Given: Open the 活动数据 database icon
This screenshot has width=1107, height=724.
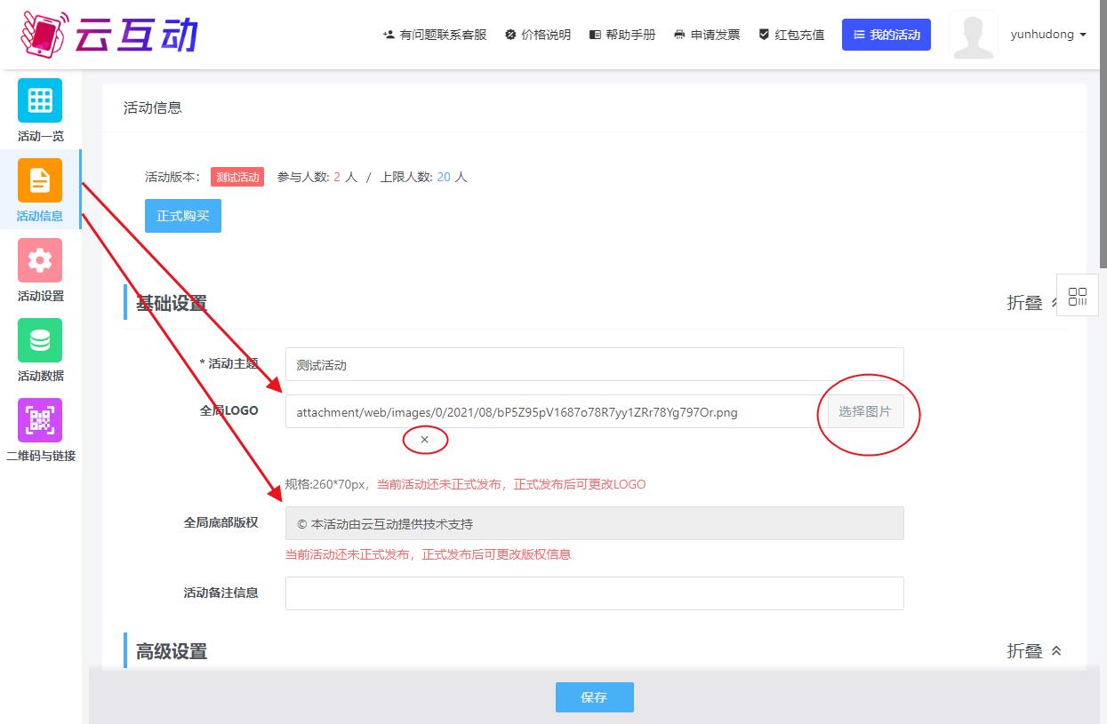Looking at the screenshot, I should click(x=40, y=340).
